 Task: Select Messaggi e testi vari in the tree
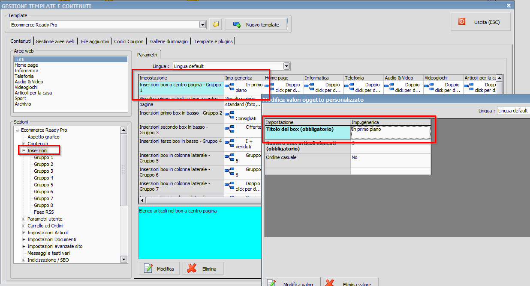[48, 253]
